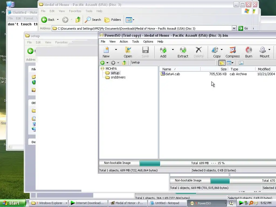Click PowerISO up one level icon
276x207 pixels.
[x=124, y=63]
